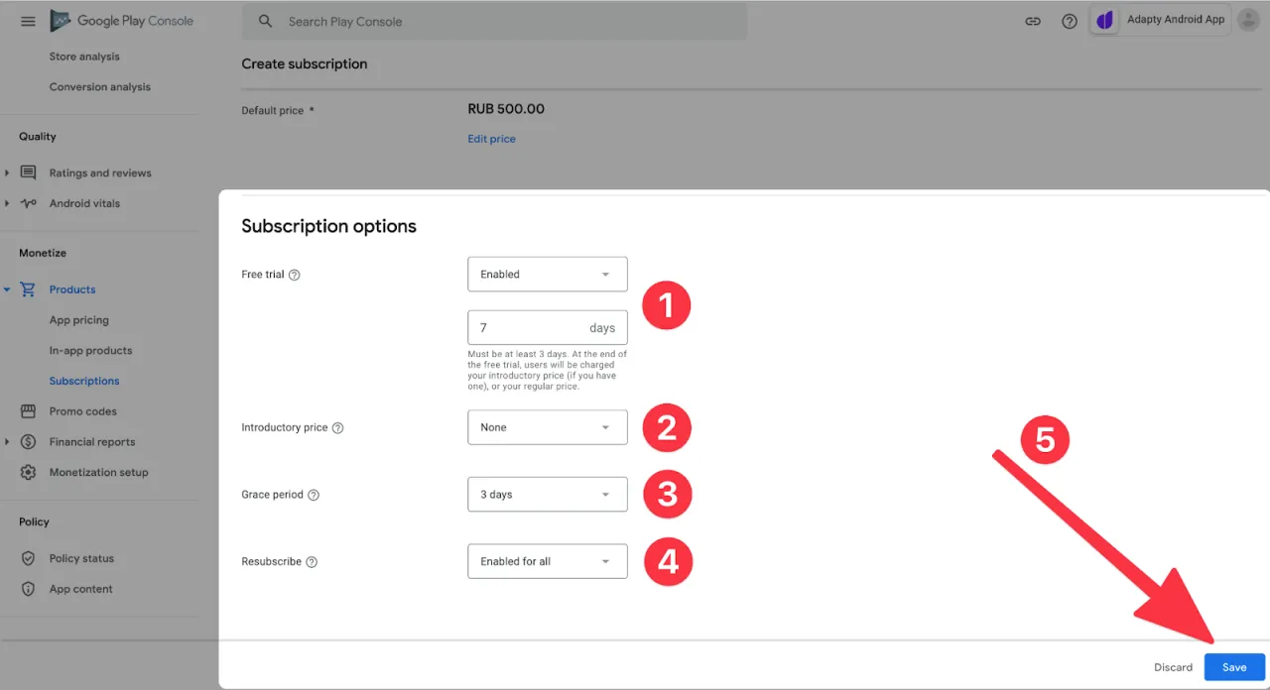
Task: Expand the Ratings and reviews tree arrow
Action: [x=7, y=173]
